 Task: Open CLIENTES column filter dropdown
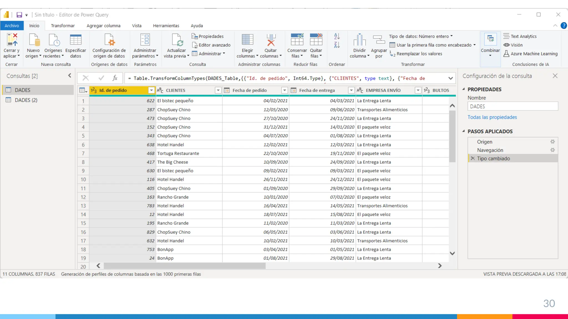[218, 90]
